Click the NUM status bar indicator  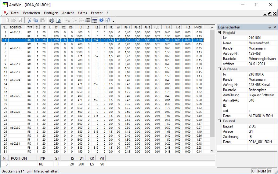262,171
